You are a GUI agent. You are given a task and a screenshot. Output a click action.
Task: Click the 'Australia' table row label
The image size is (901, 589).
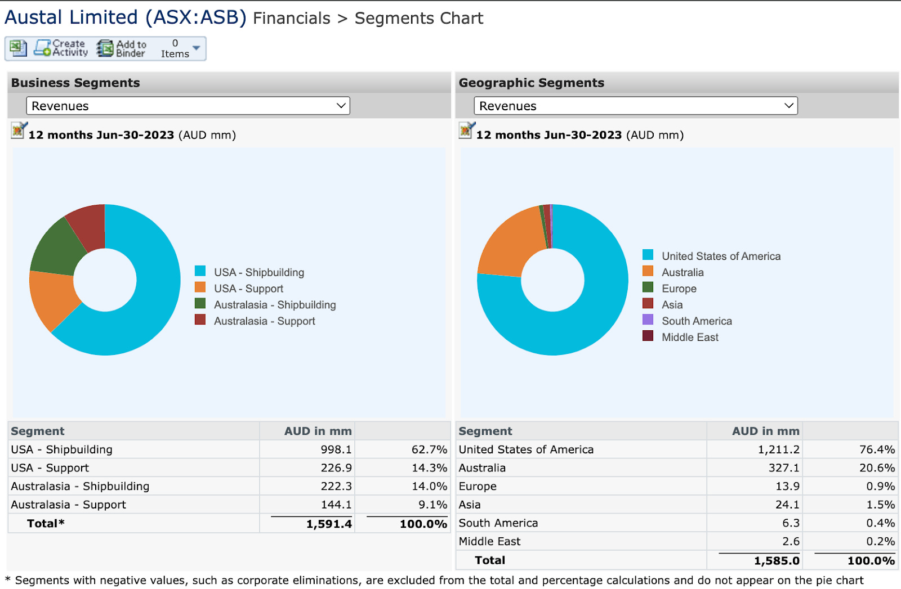(x=482, y=468)
